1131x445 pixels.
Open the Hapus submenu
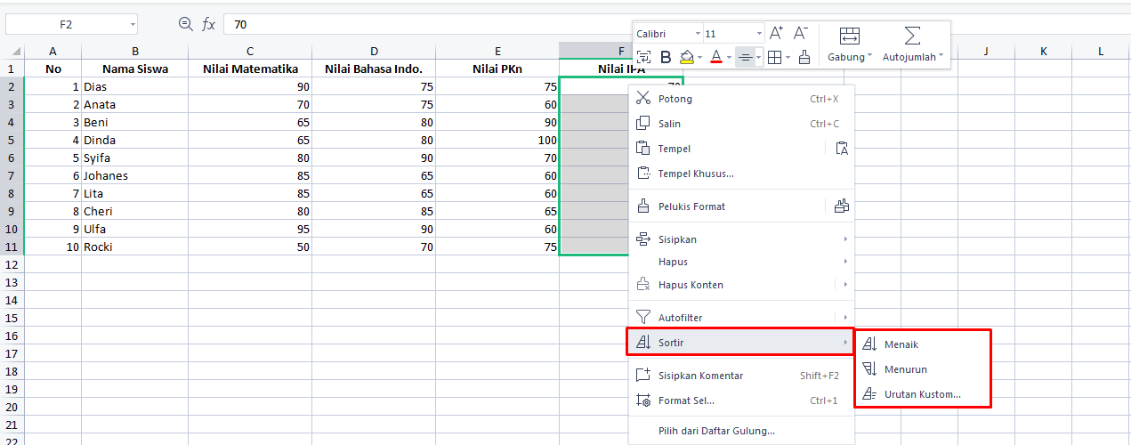(x=740, y=262)
